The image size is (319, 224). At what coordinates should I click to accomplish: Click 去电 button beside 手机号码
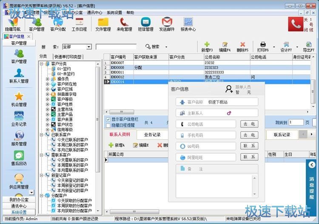[x=249, y=135]
